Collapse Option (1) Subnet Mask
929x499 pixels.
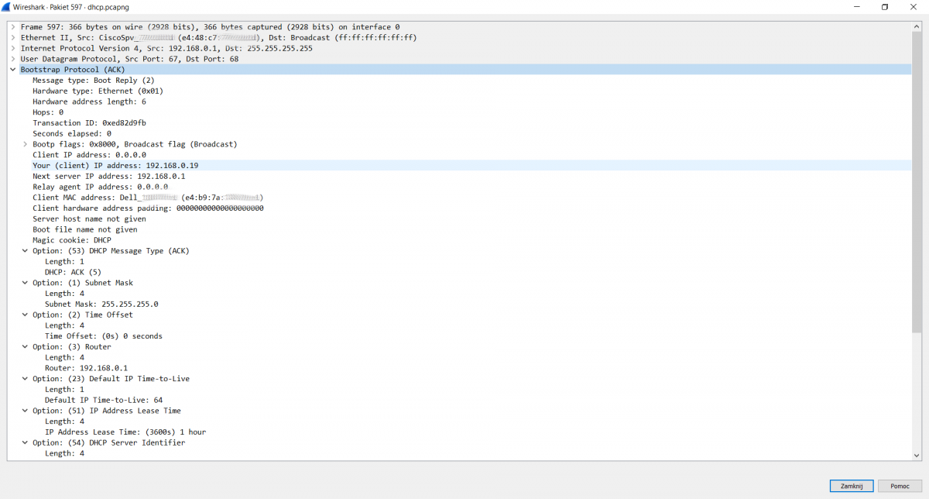coord(26,283)
